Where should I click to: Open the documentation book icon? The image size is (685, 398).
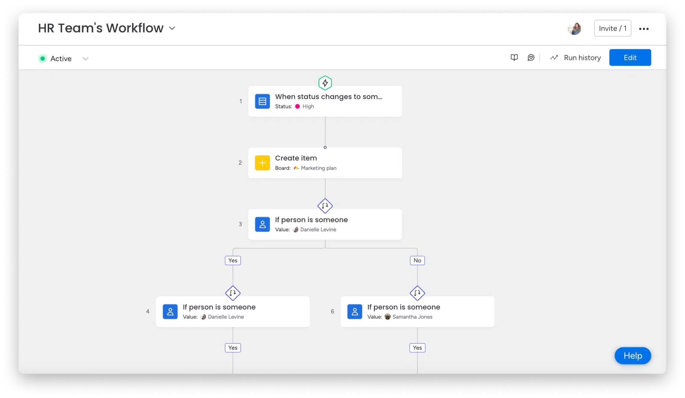click(514, 57)
